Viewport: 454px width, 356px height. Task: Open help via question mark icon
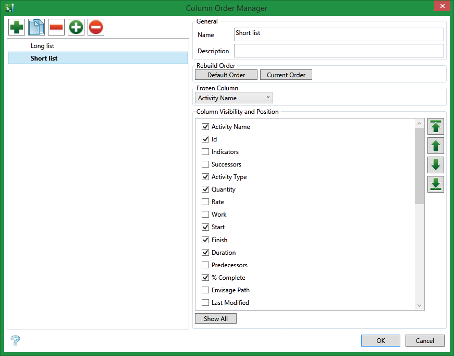15,340
